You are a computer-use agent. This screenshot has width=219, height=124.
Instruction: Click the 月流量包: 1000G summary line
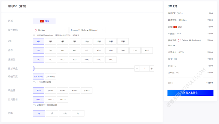point(176,52)
